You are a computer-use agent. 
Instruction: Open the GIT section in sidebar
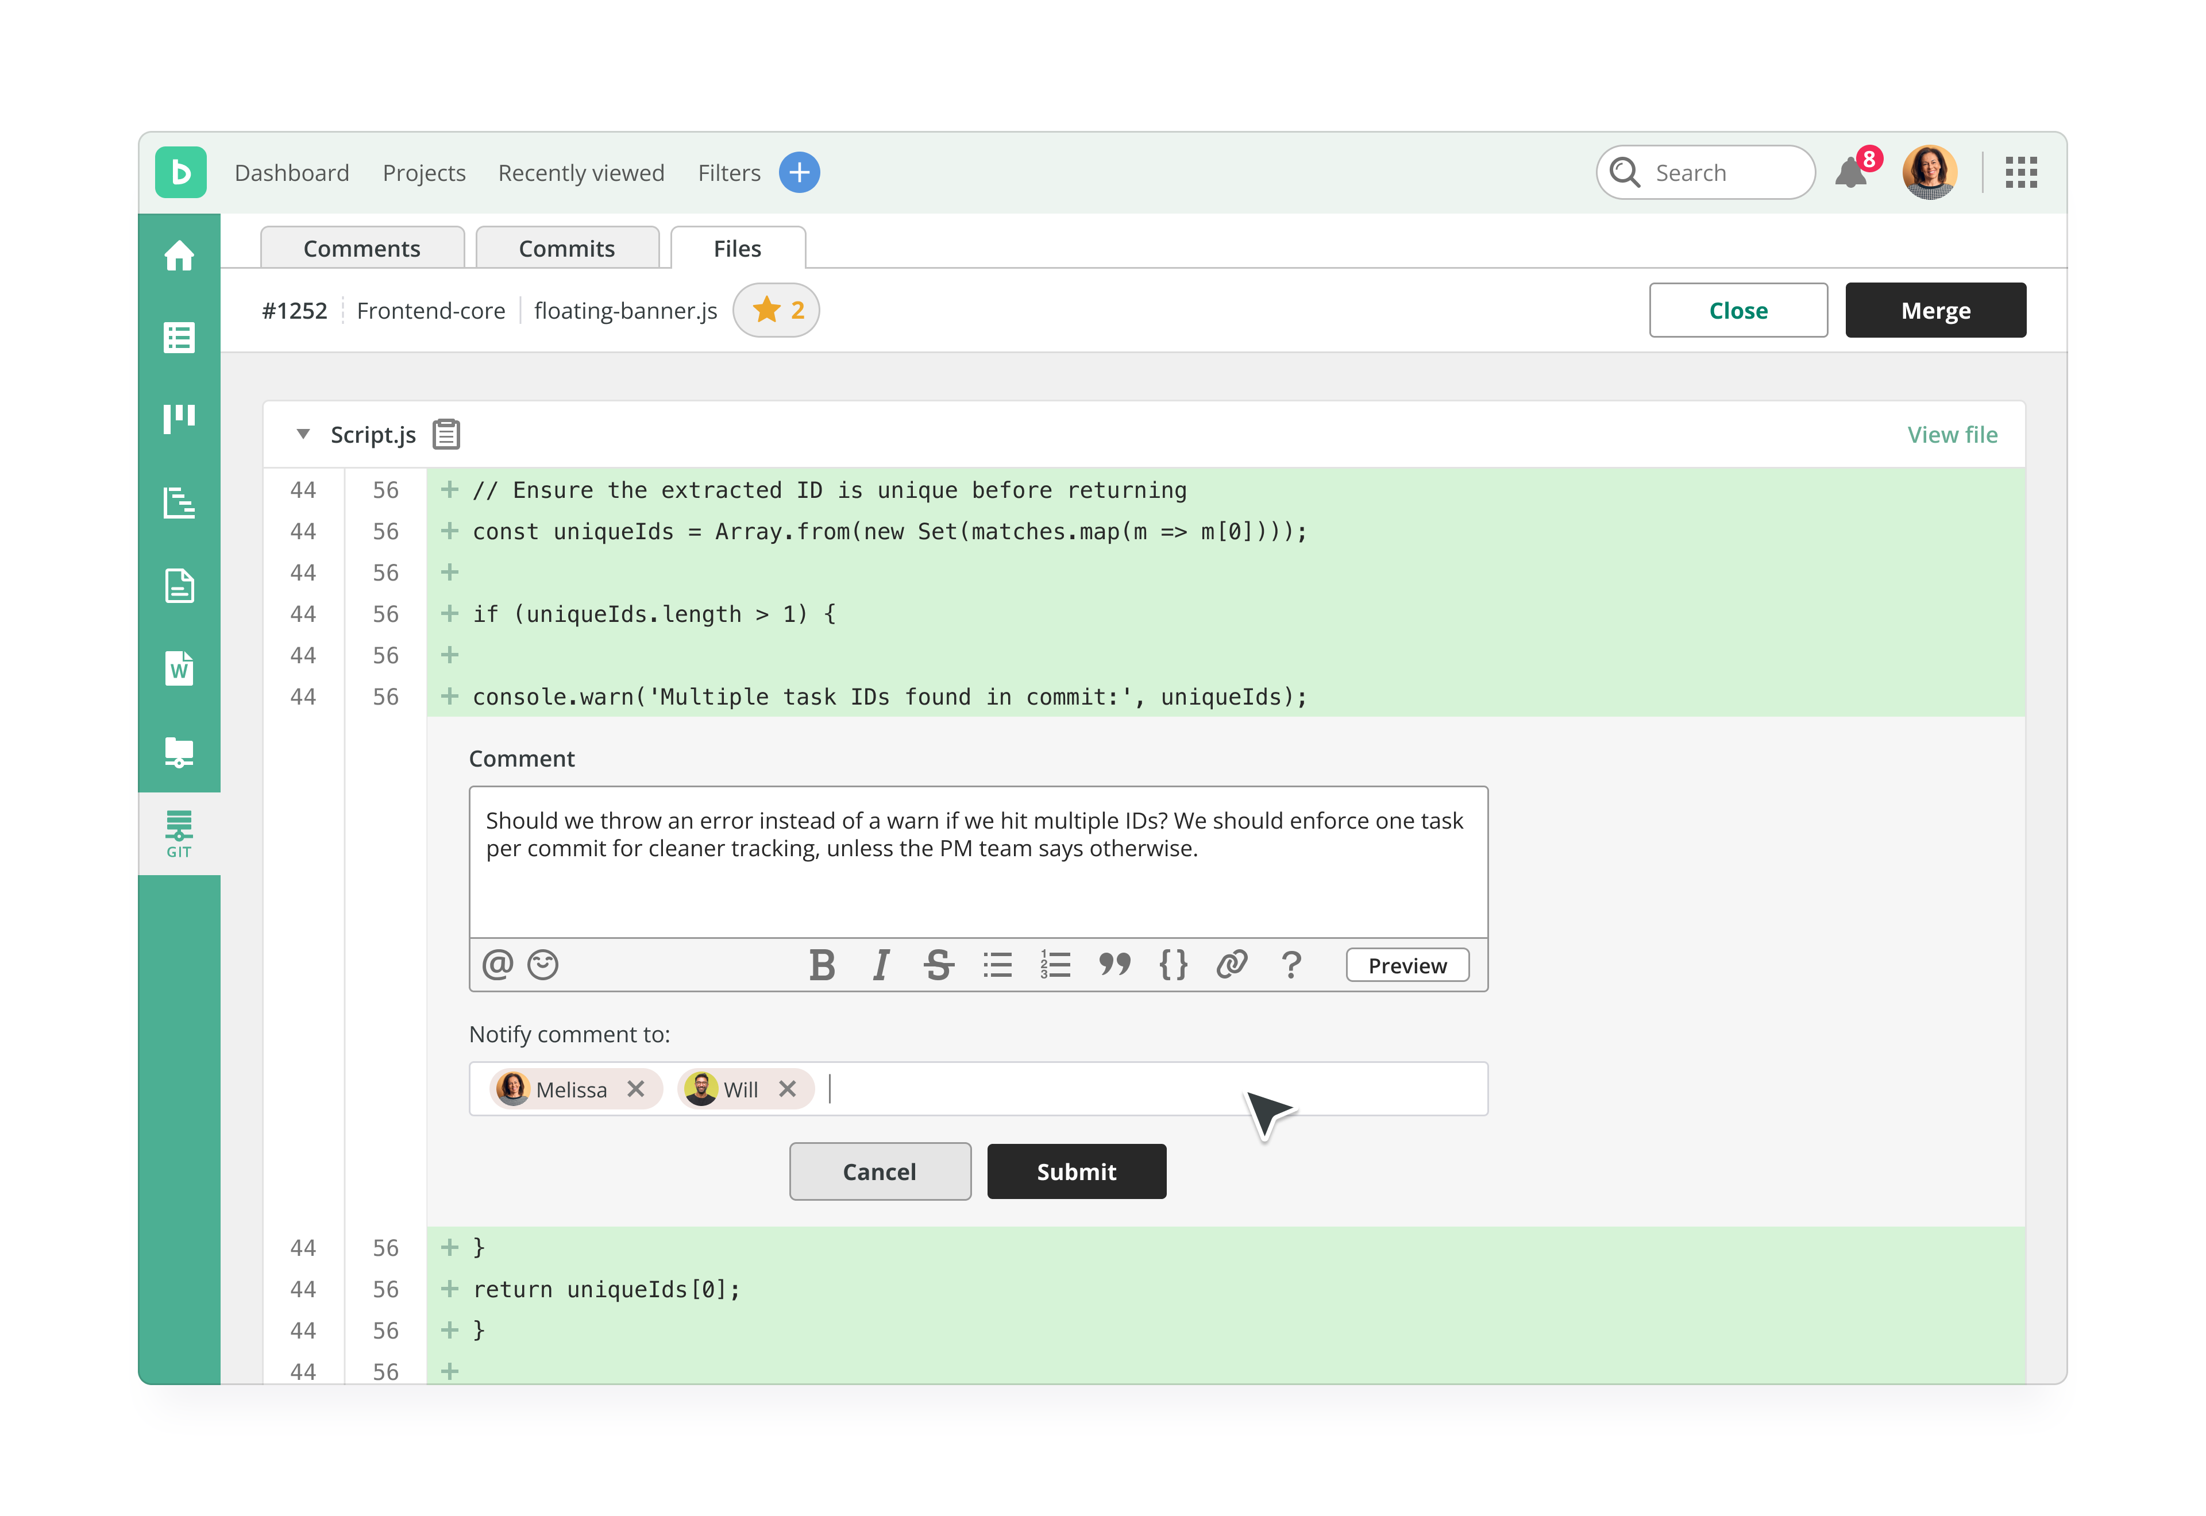click(x=179, y=834)
